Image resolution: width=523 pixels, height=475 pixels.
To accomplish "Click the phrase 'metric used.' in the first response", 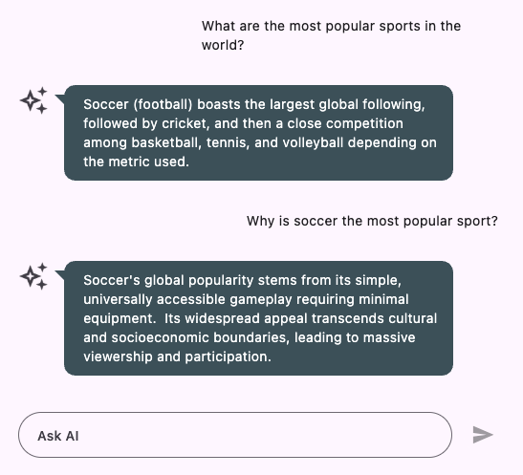I will point(149,162).
